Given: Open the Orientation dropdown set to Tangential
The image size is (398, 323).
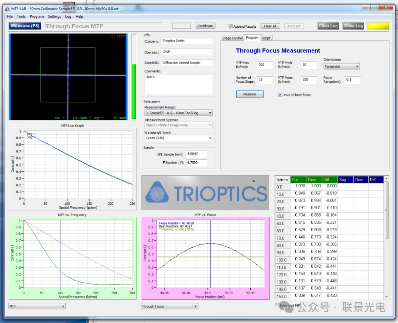Looking at the screenshot, I should 342,66.
